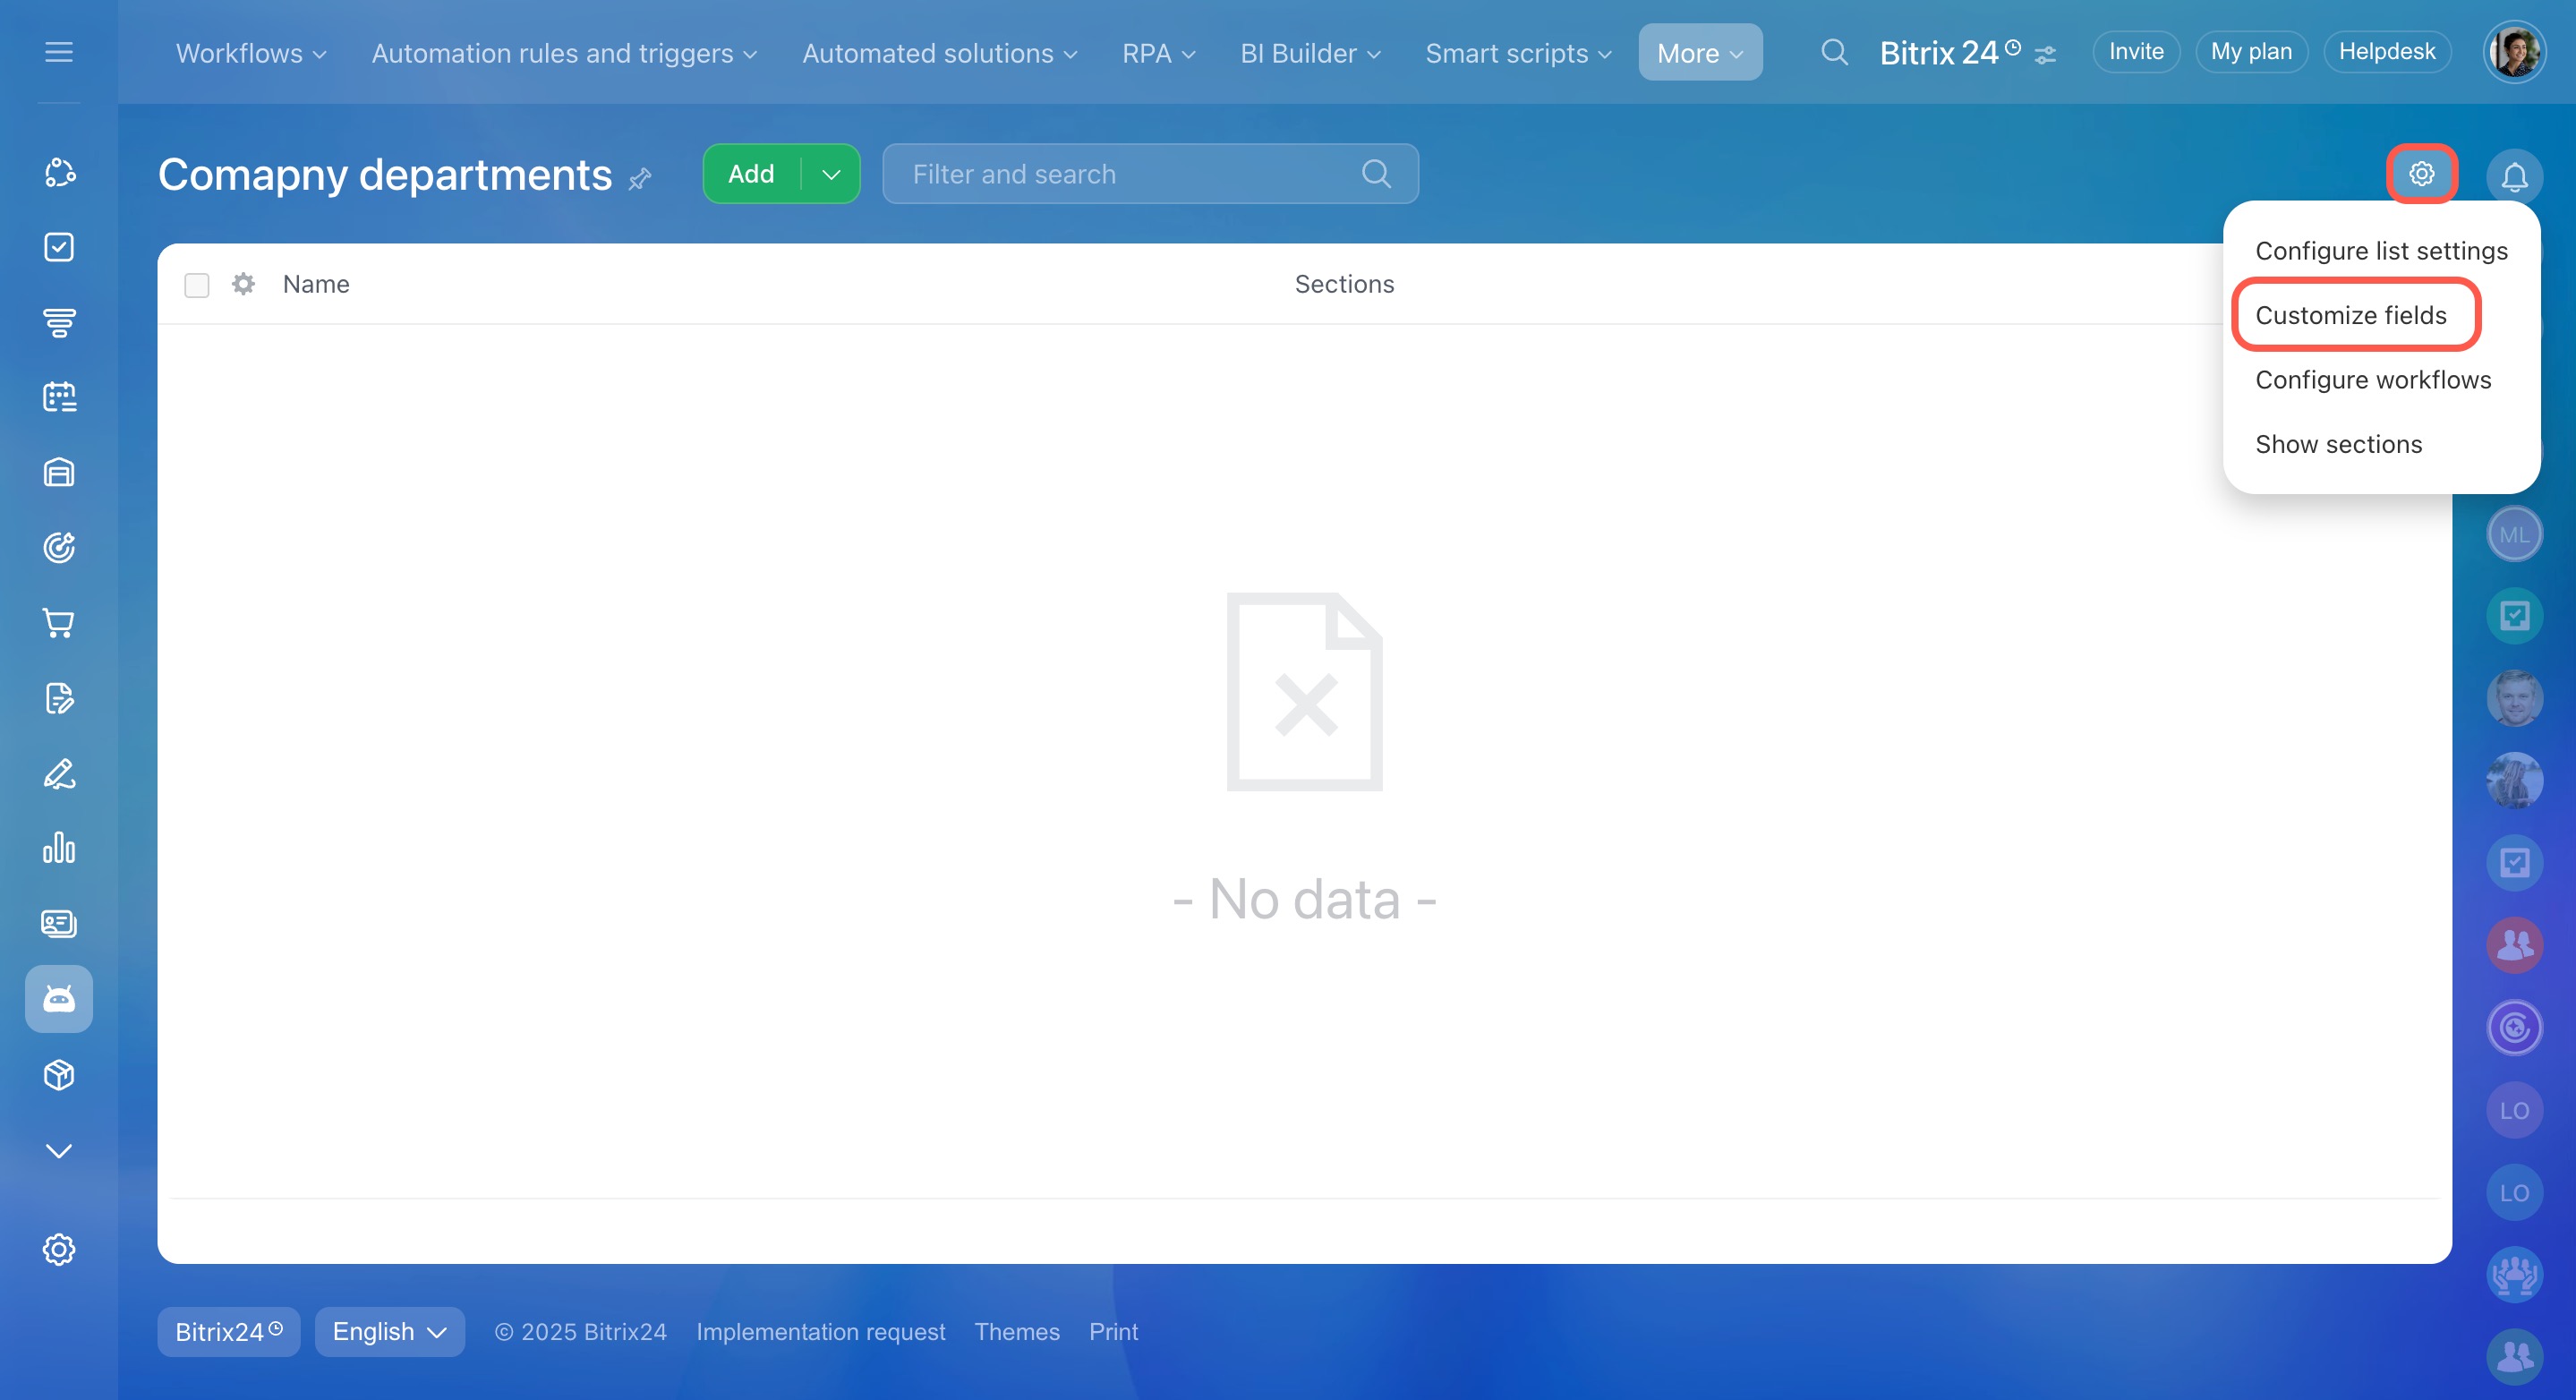Viewport: 2576px width, 1400px height.
Task: Open the hamburger main menu
Action: pos(59,52)
